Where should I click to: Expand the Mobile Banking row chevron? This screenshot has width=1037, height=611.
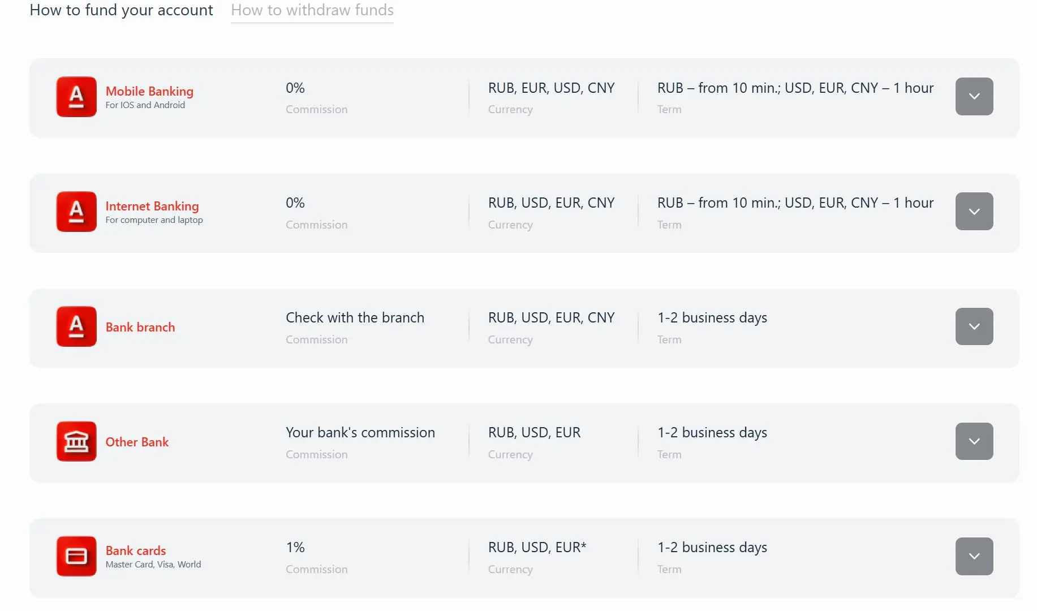point(974,96)
